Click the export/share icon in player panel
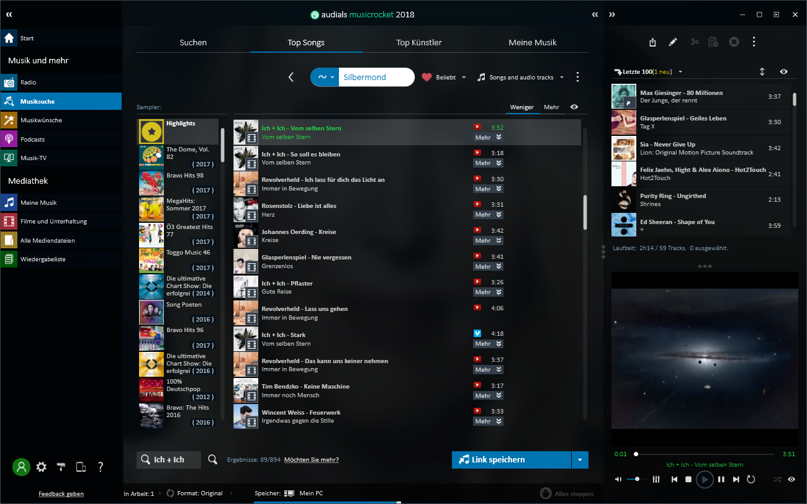The width and height of the screenshot is (807, 504). click(x=652, y=42)
